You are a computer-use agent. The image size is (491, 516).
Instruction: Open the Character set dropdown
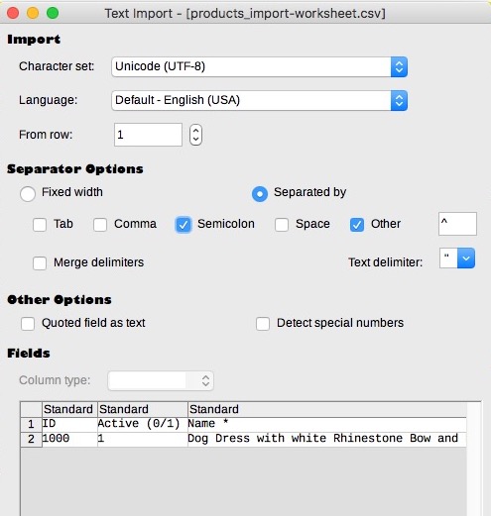pos(259,66)
